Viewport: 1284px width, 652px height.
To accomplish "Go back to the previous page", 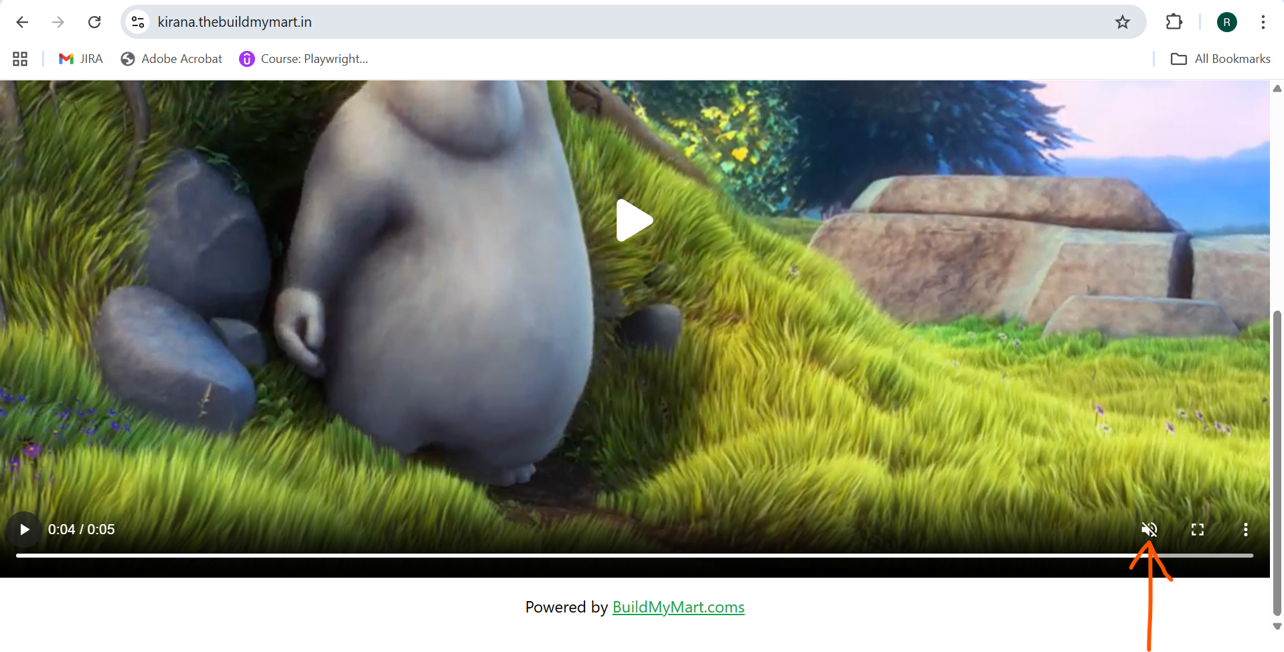I will (22, 22).
